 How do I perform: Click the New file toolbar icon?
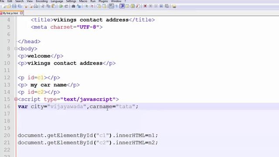click(3, 6)
